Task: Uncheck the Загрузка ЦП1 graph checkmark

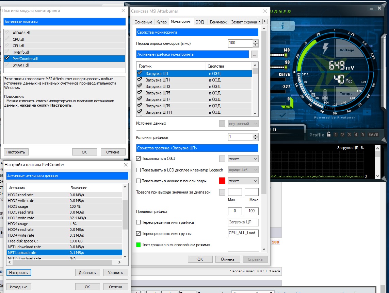Action: (140, 79)
